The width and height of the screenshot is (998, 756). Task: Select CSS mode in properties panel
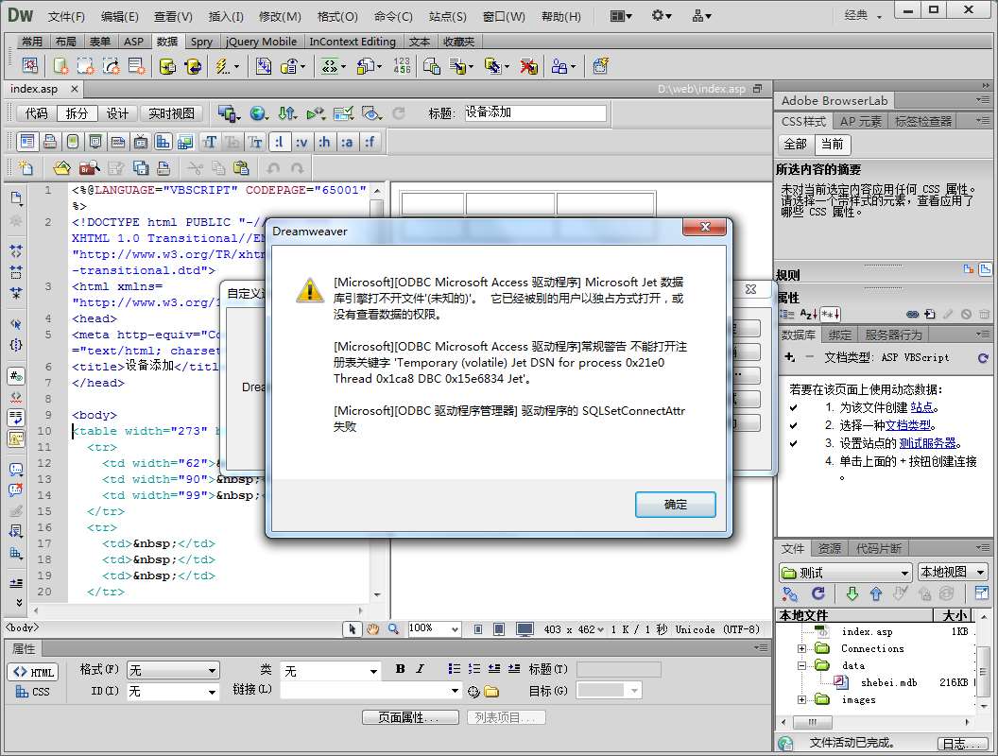click(33, 692)
